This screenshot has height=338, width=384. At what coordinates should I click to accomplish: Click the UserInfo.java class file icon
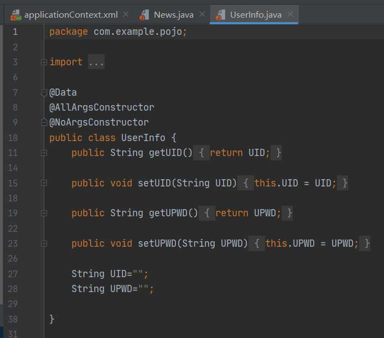tap(220, 15)
